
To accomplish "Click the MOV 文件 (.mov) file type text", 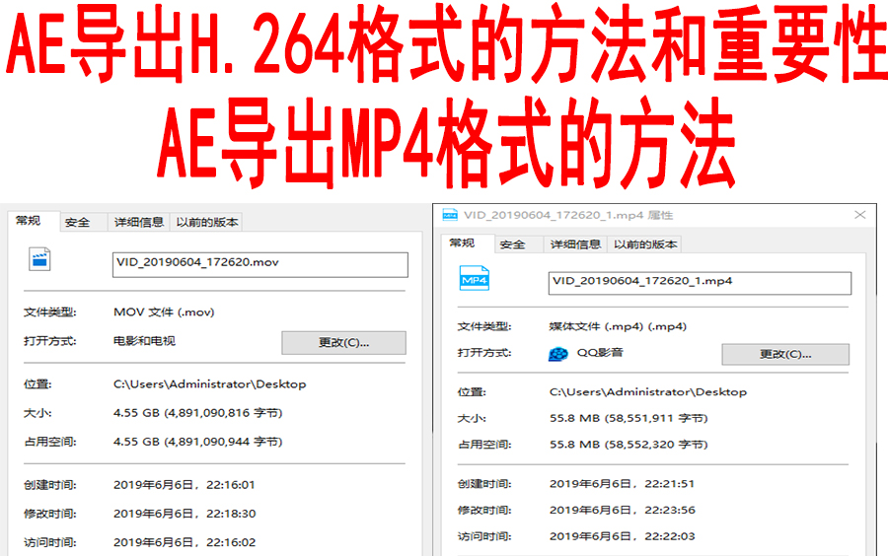I will (164, 313).
